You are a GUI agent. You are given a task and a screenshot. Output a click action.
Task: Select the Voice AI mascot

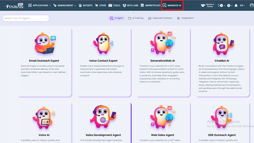pyautogui.click(x=44, y=117)
